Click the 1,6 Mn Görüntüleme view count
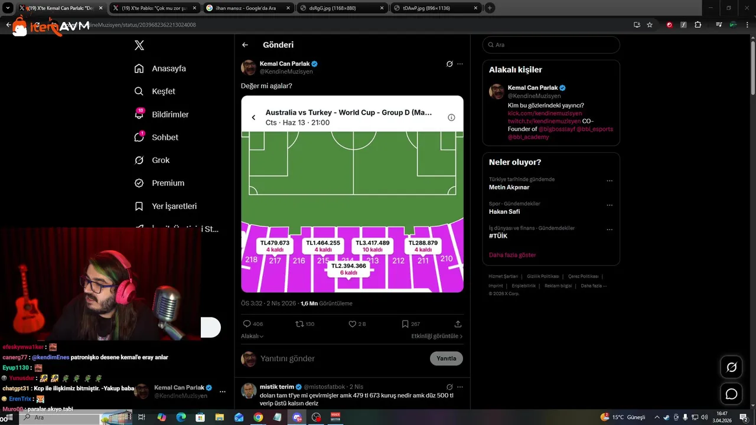This screenshot has height=425, width=756. tap(326, 303)
